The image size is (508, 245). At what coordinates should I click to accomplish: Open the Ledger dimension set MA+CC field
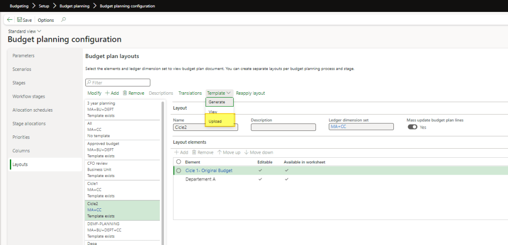point(361,127)
